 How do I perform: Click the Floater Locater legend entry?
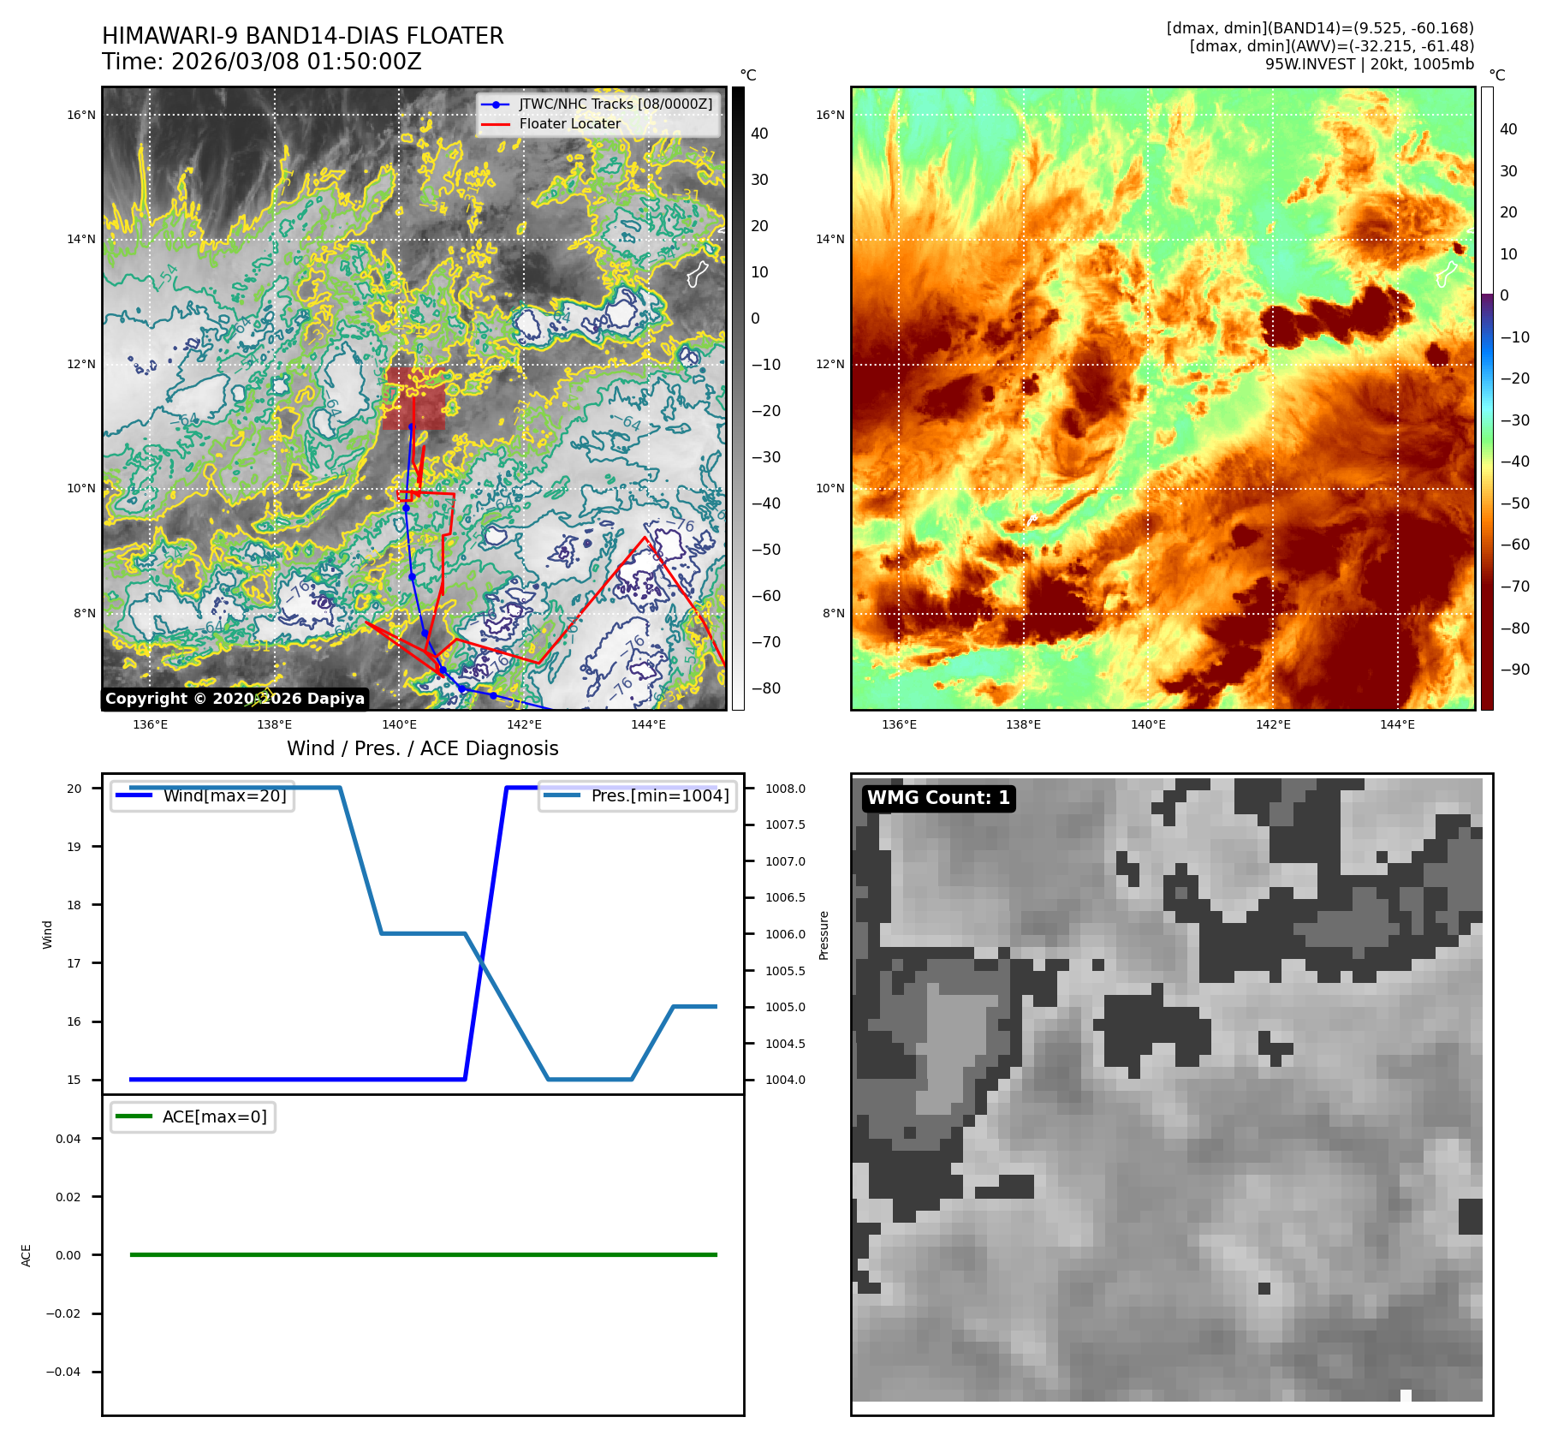pyautogui.click(x=569, y=123)
